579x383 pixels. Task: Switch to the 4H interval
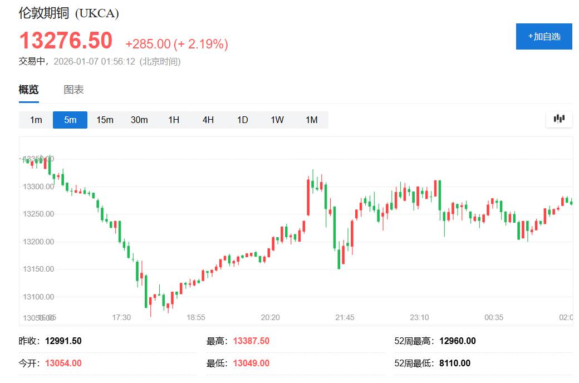coord(208,119)
